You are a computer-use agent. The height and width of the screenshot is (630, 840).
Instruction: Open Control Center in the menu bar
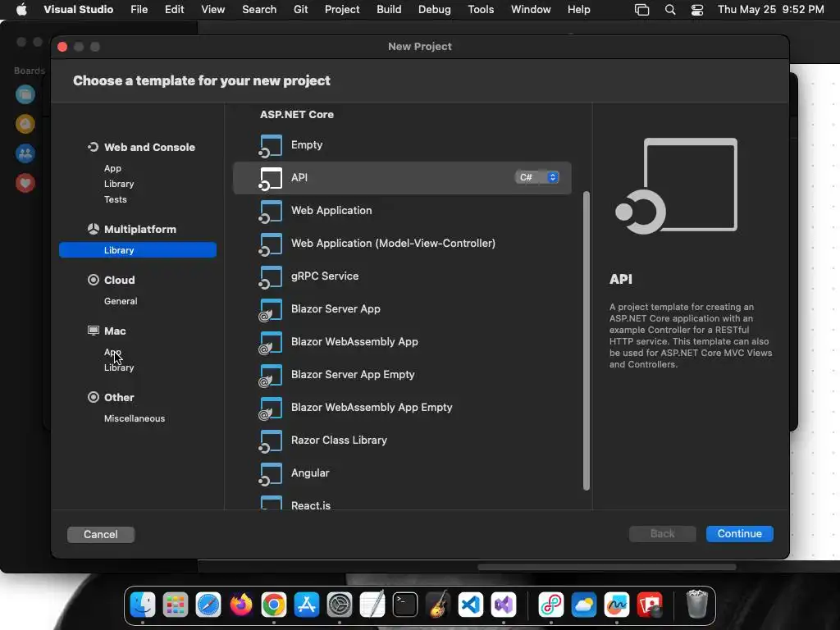point(697,10)
